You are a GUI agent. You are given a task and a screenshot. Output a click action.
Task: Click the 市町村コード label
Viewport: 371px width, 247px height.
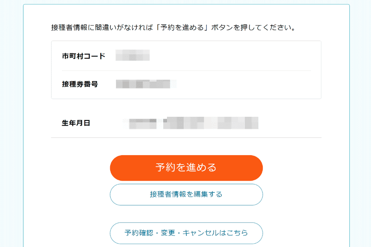[83, 57]
